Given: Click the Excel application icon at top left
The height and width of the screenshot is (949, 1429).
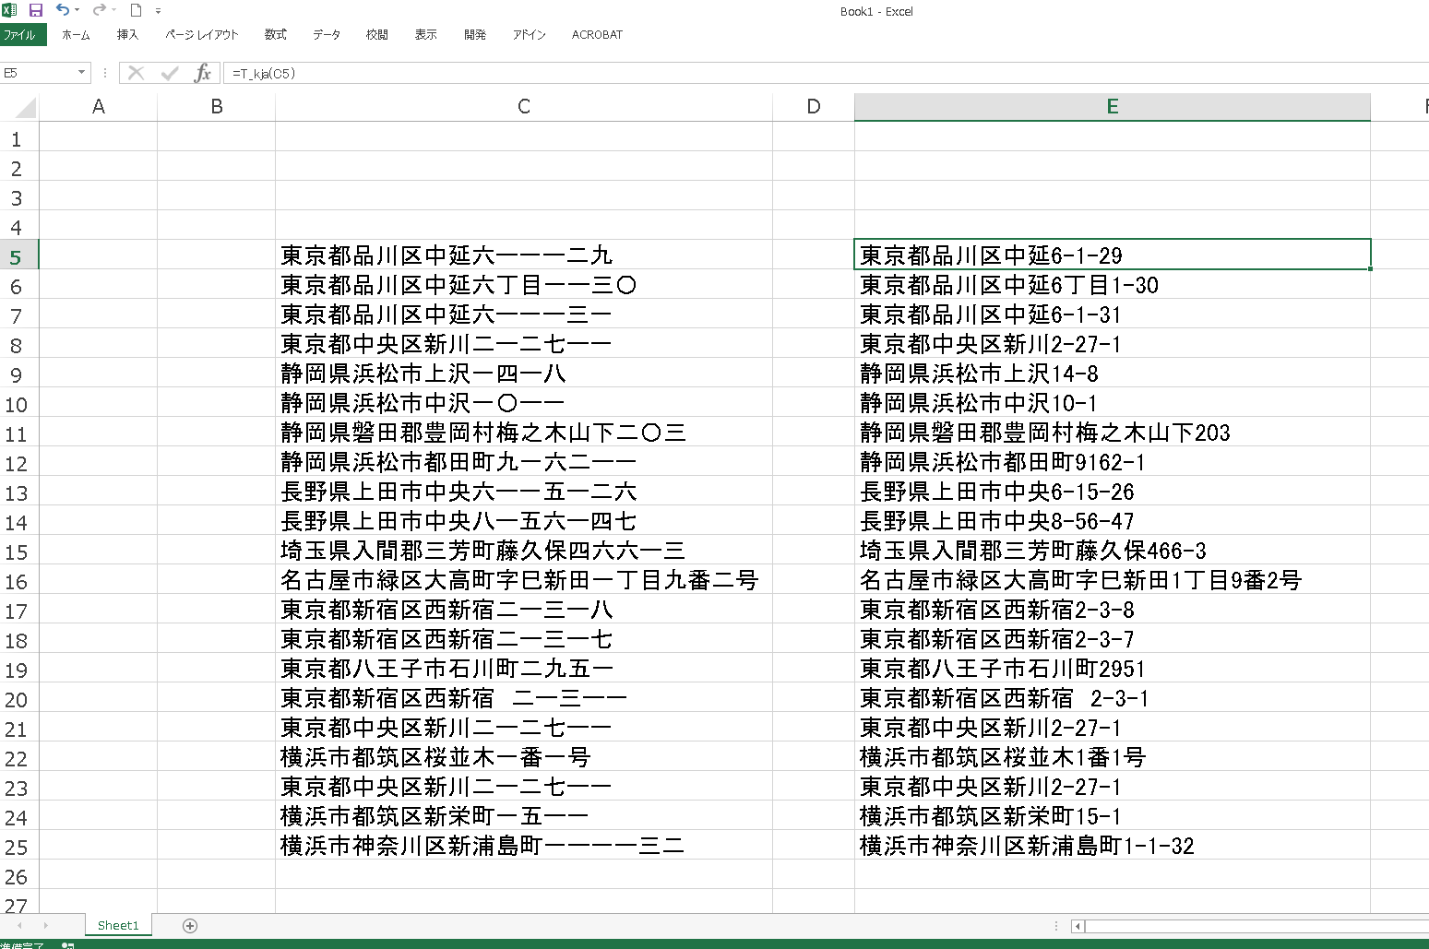Looking at the screenshot, I should [10, 10].
